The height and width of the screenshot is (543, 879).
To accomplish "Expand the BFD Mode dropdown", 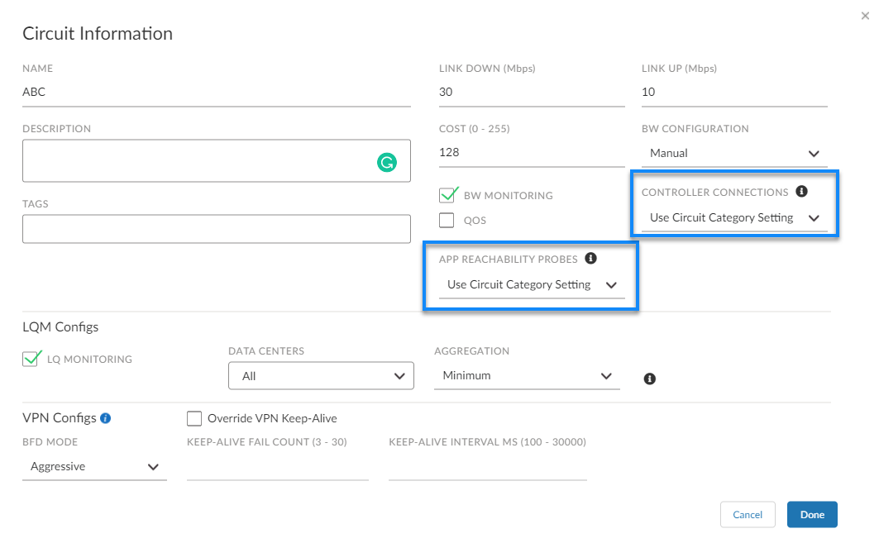I will click(x=94, y=467).
